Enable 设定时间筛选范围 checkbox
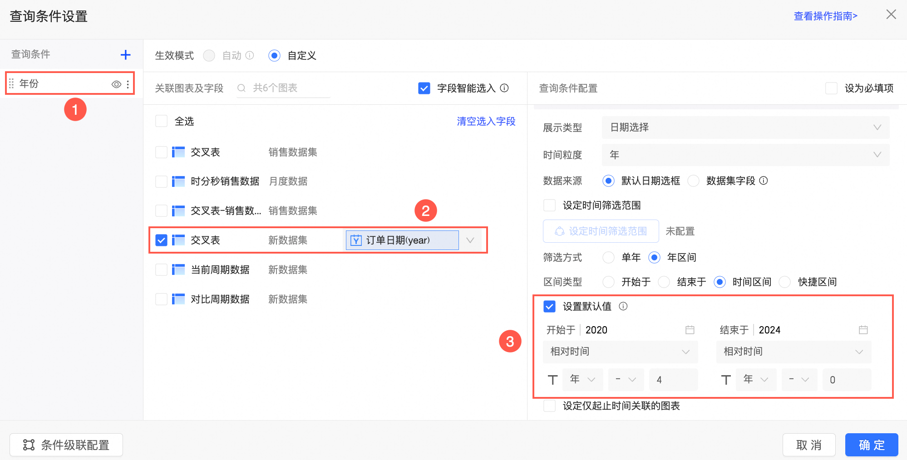 (549, 206)
